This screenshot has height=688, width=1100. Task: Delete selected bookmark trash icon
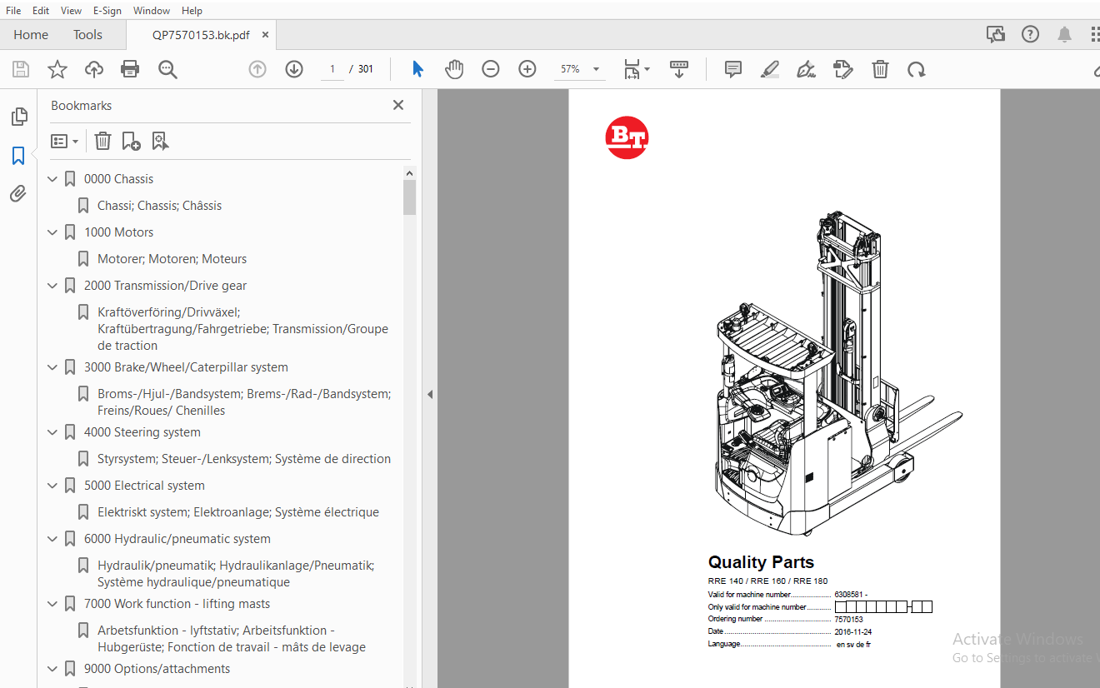(102, 141)
